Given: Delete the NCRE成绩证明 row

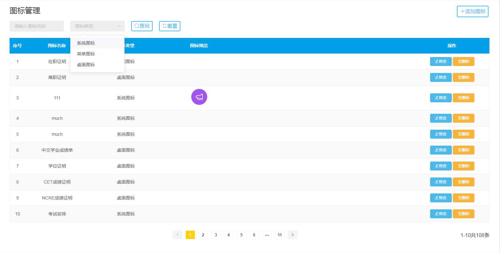Looking at the screenshot, I should click(464, 198).
